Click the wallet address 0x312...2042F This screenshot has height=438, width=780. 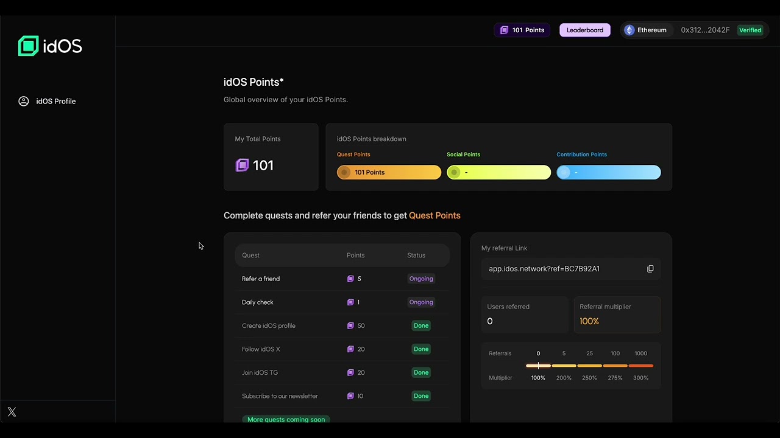point(705,30)
